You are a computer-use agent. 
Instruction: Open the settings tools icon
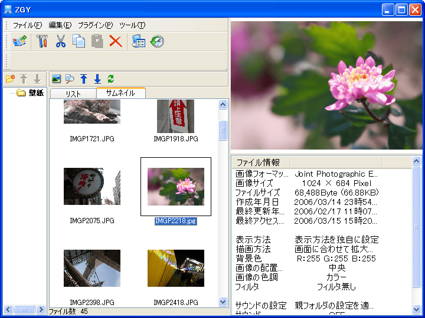pos(42,42)
